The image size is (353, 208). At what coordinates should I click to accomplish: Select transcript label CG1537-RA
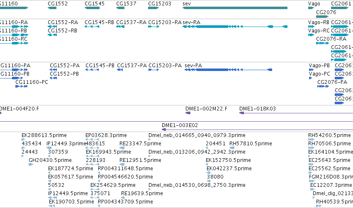pos(131,22)
